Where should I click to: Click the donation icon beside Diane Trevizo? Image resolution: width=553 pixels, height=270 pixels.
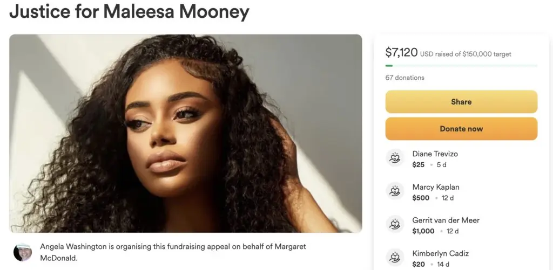[x=395, y=158]
